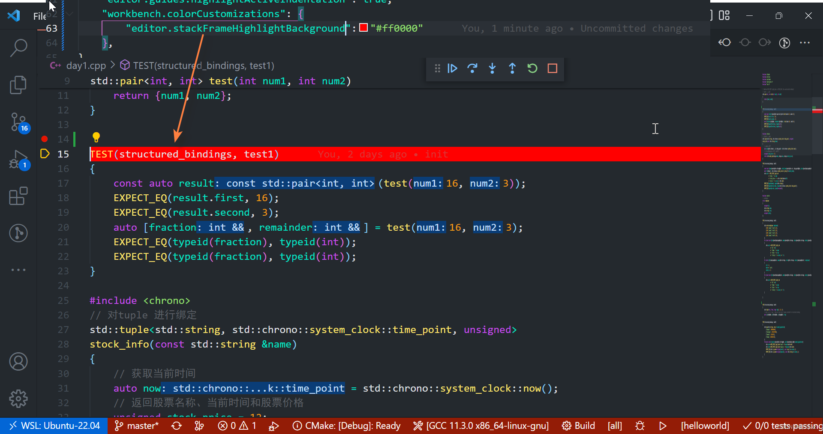
Task: Click "editor.stackFrameHighlightBackground" setting key
Action: click(x=238, y=28)
